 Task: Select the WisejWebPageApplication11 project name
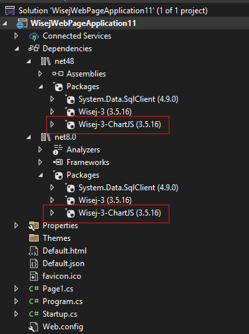pos(83,23)
